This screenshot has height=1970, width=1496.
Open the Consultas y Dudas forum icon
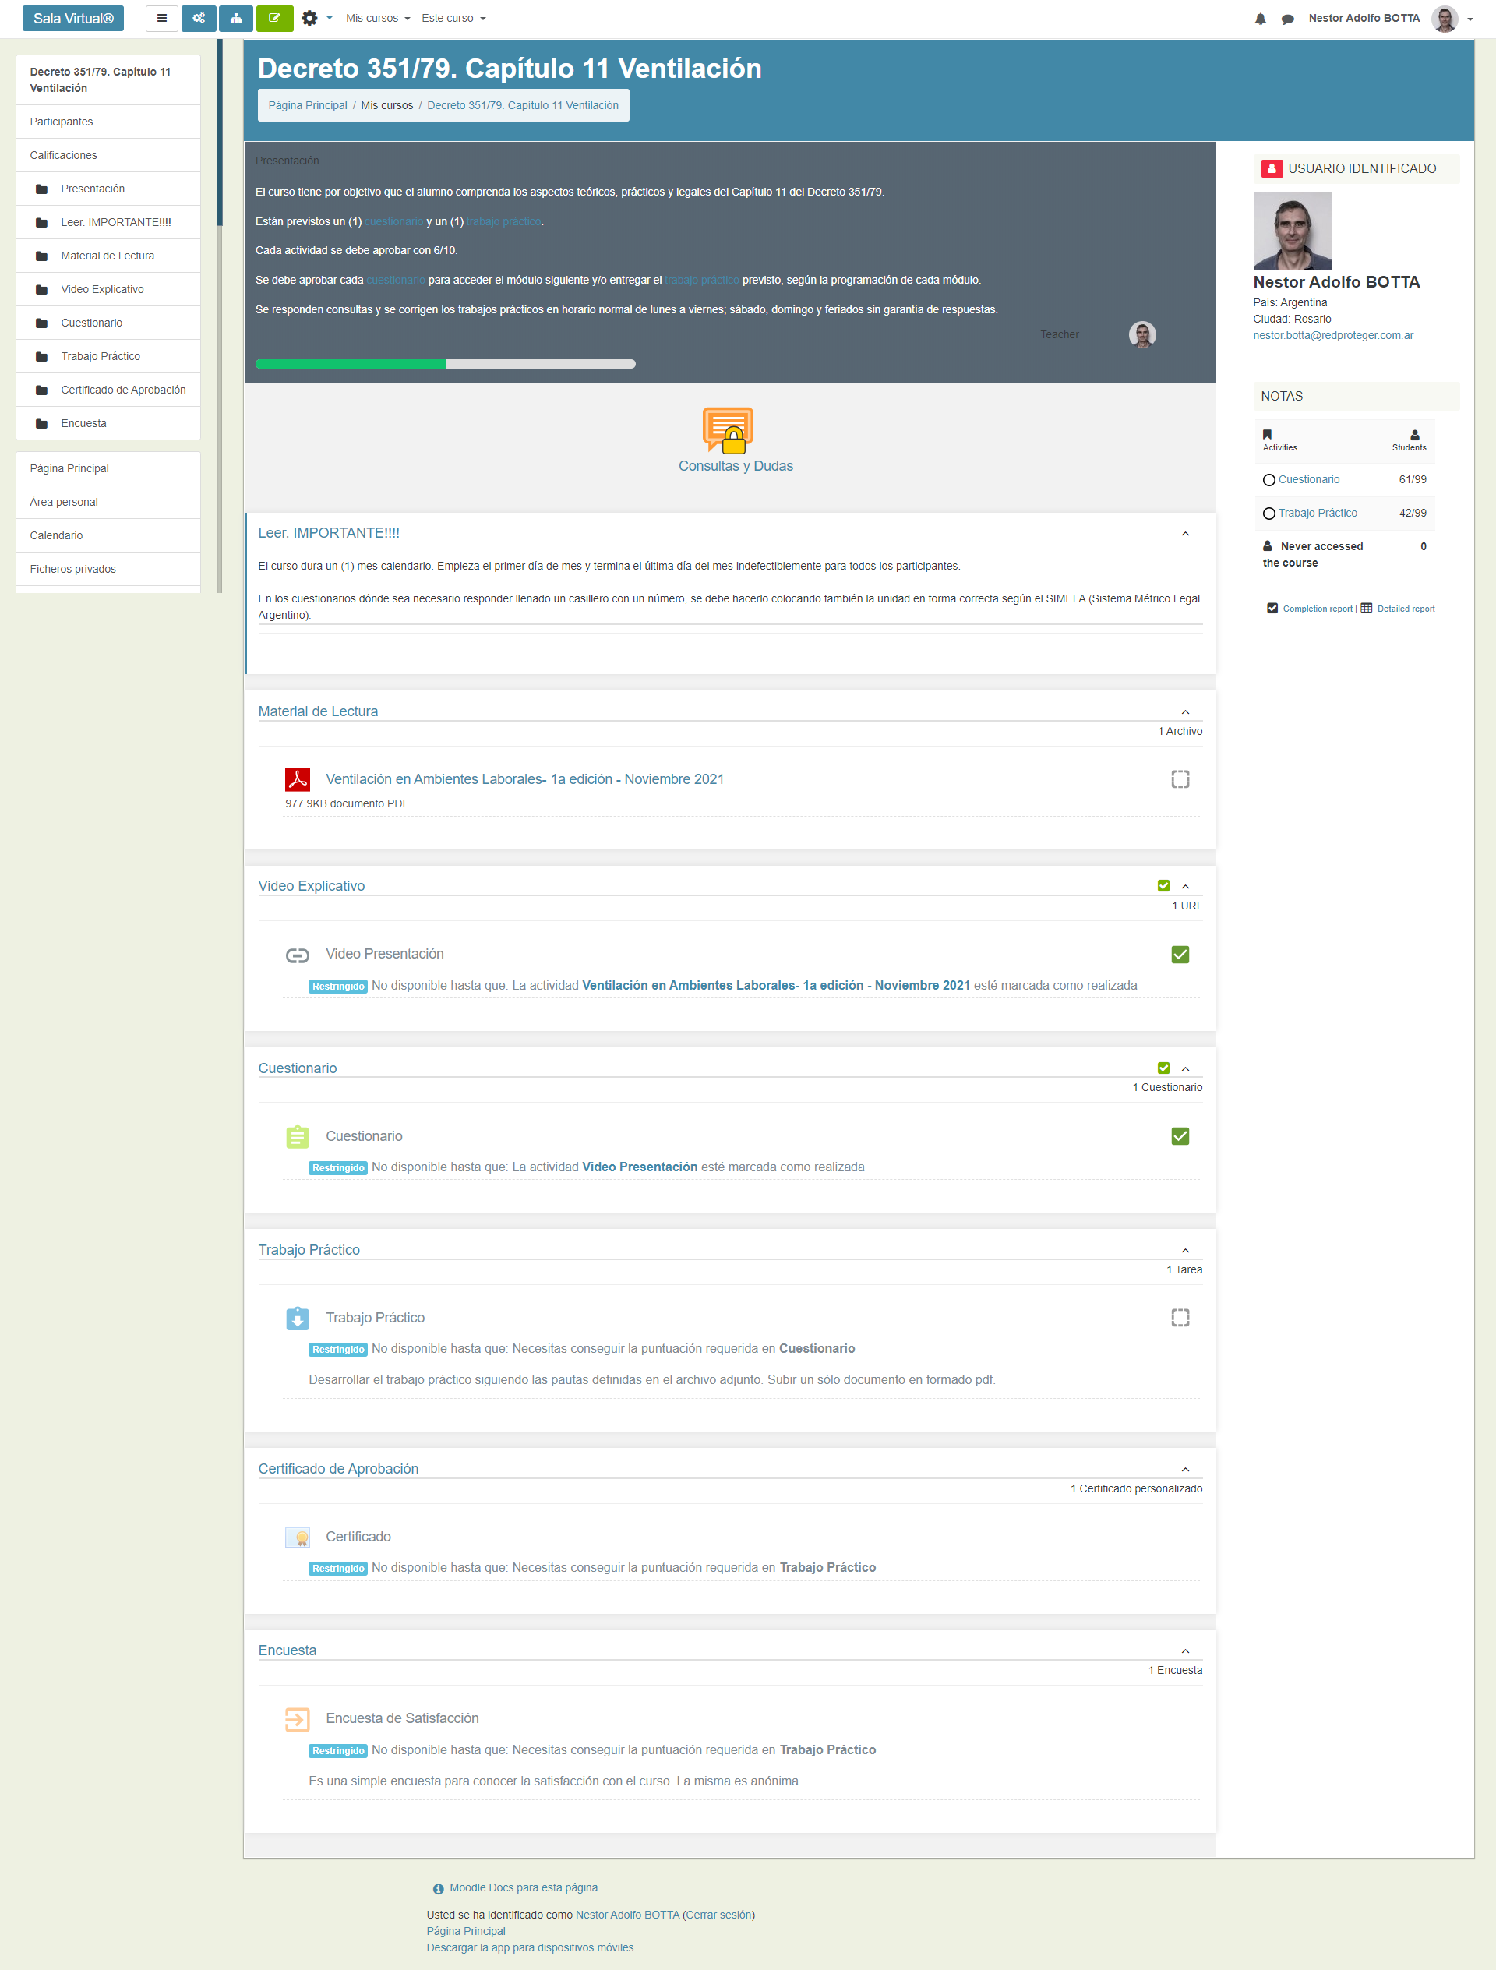[x=728, y=430]
